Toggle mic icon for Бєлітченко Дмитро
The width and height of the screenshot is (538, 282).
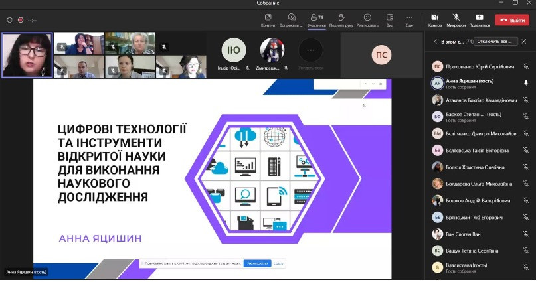pos(525,133)
